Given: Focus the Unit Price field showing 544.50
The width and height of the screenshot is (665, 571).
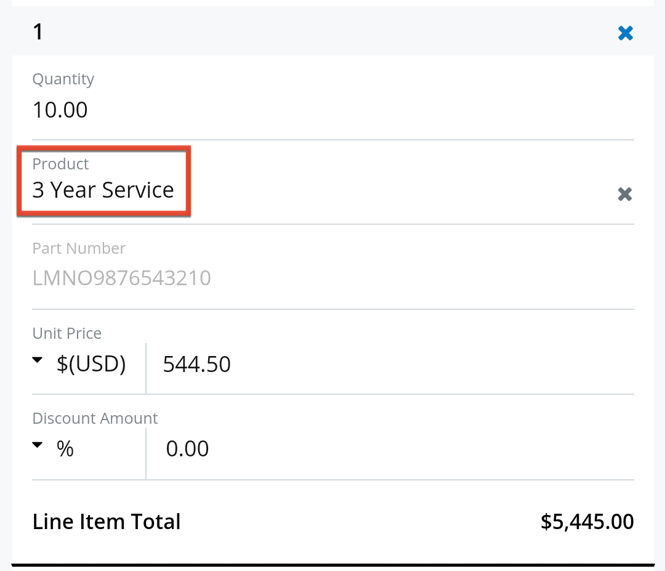Looking at the screenshot, I should point(197,365).
